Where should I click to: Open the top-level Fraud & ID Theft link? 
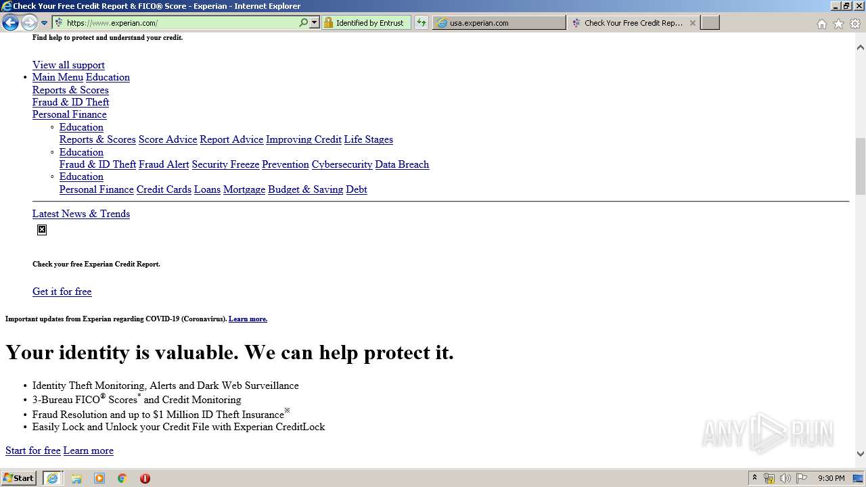click(x=71, y=102)
